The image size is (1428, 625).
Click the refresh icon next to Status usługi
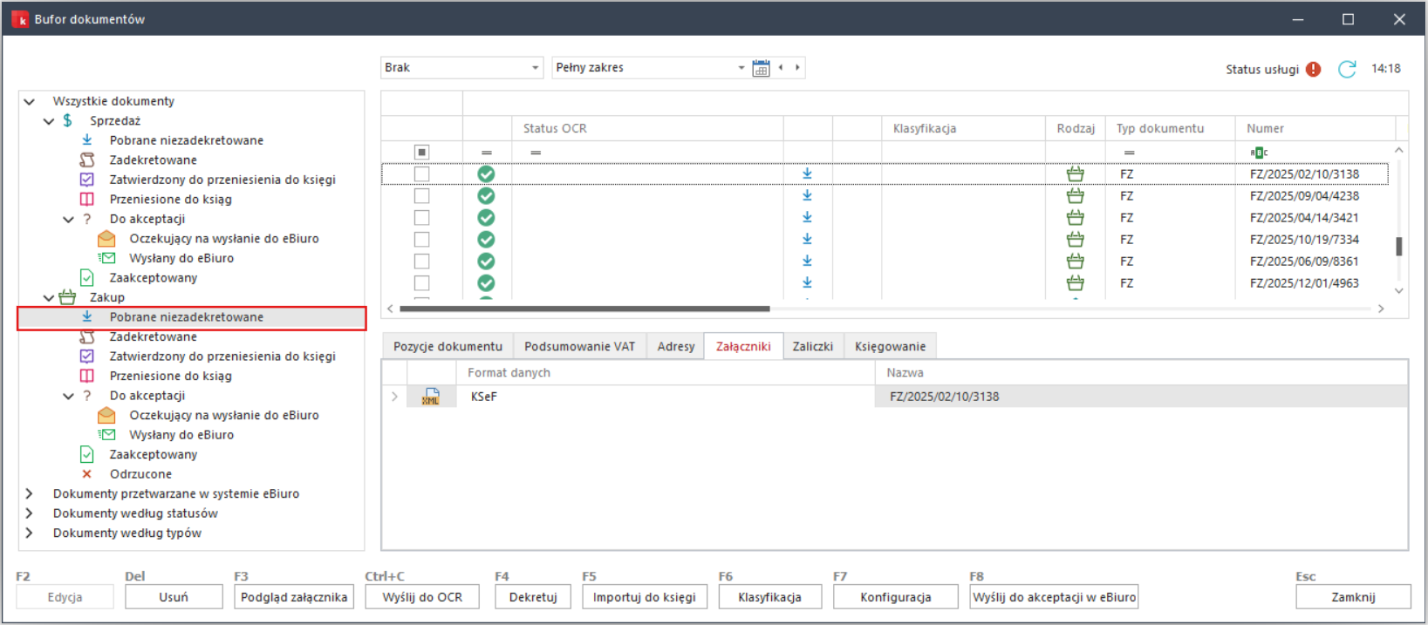[1347, 69]
